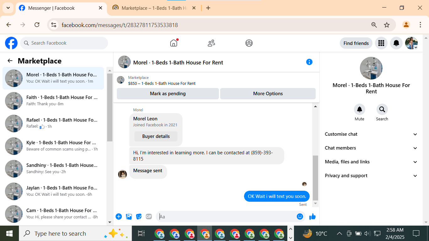Expand the Privacy and support section

[371, 176]
